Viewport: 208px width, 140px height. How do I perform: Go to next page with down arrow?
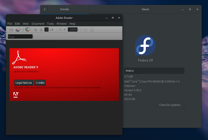tap(41, 29)
